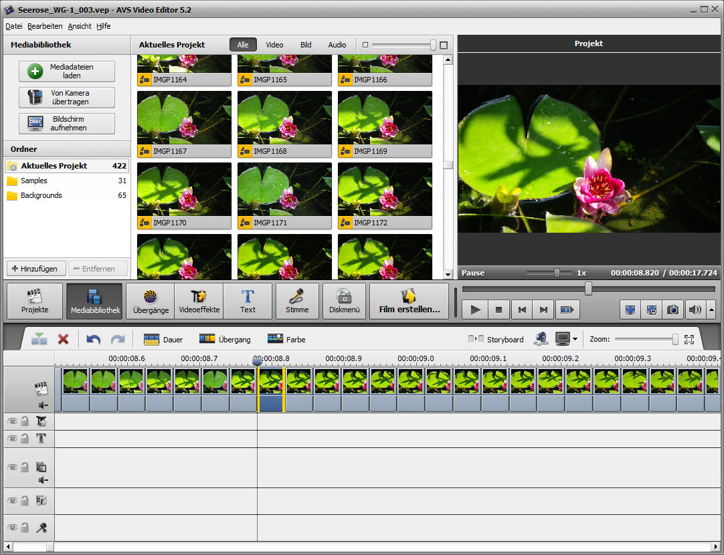Open the Übergänge transitions panel
Screen dimensions: 724x555
[x=149, y=302]
